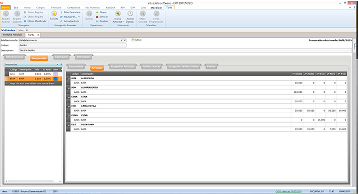
Task: Create a new record with Nuevo
Action: coord(101,12)
